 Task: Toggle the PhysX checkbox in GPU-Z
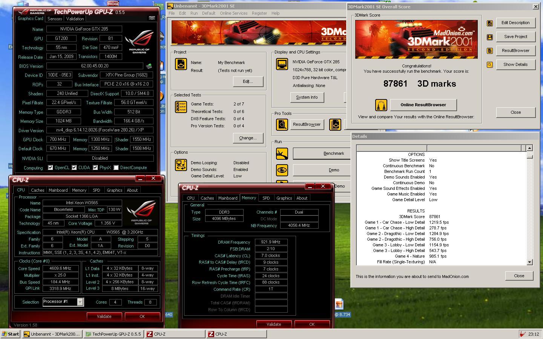pos(95,168)
